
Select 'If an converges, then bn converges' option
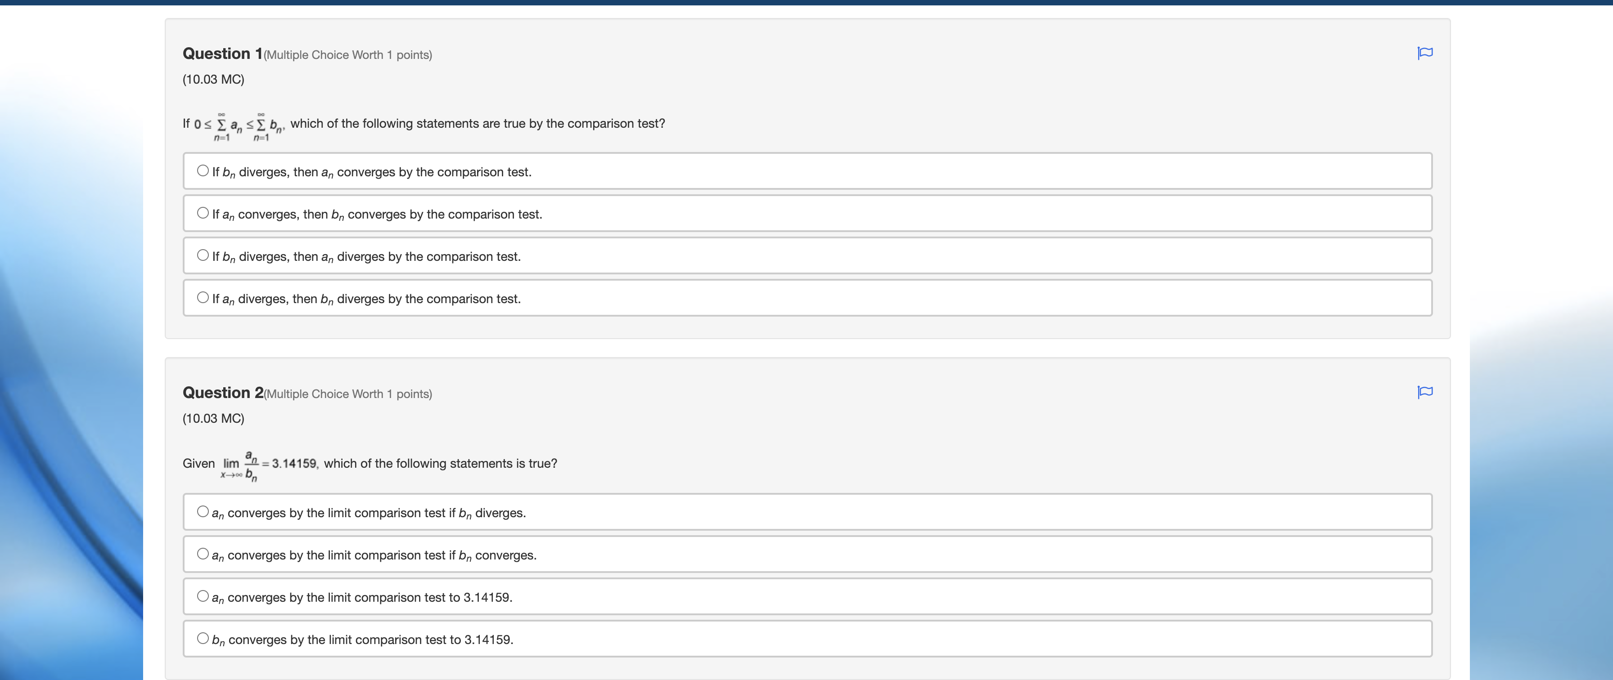click(203, 213)
